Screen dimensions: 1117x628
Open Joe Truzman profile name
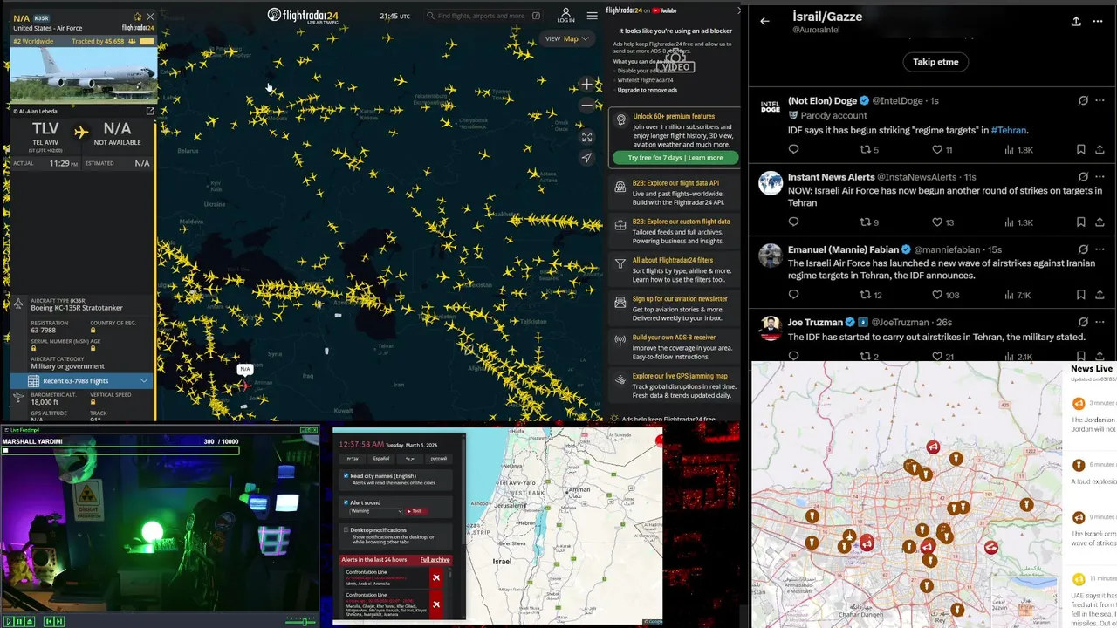815,323
